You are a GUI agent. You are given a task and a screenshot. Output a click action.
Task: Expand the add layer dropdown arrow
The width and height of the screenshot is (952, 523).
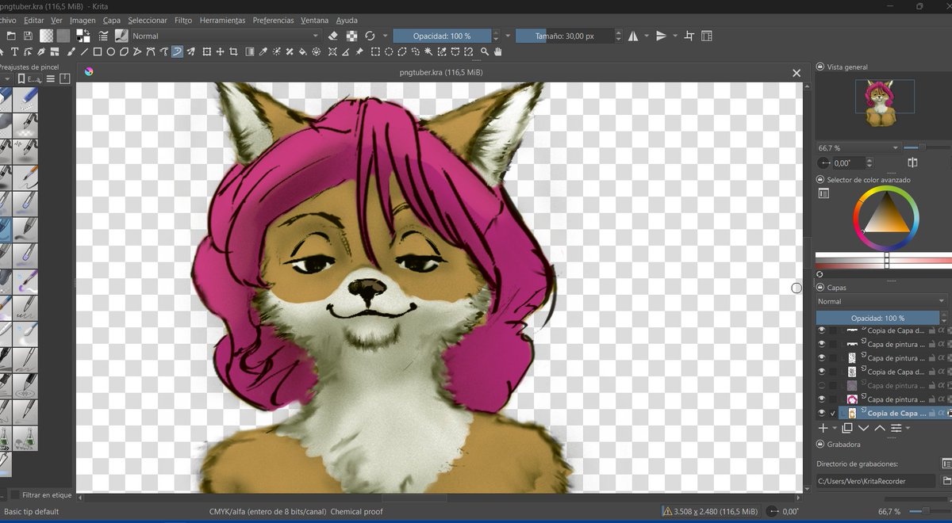(x=835, y=428)
